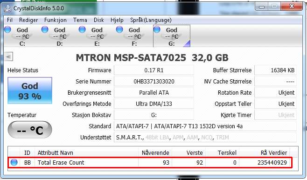The width and height of the screenshot is (307, 180).
Task: Click the blue status orb for Total Erase Count
Action: [x=14, y=162]
